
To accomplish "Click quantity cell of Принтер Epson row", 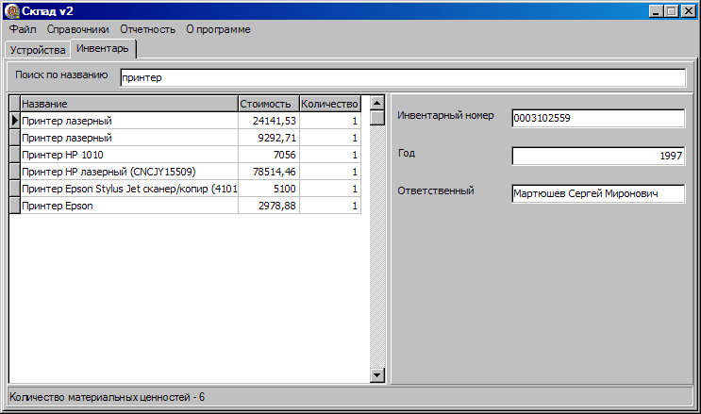I will [330, 206].
